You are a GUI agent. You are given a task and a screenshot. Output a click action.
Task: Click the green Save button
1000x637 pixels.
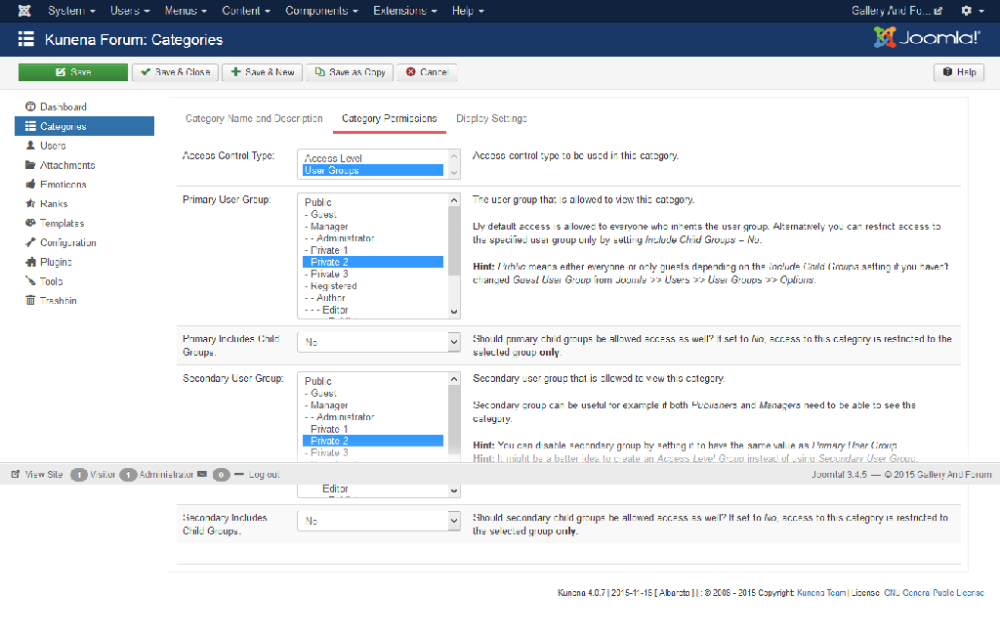coord(72,72)
